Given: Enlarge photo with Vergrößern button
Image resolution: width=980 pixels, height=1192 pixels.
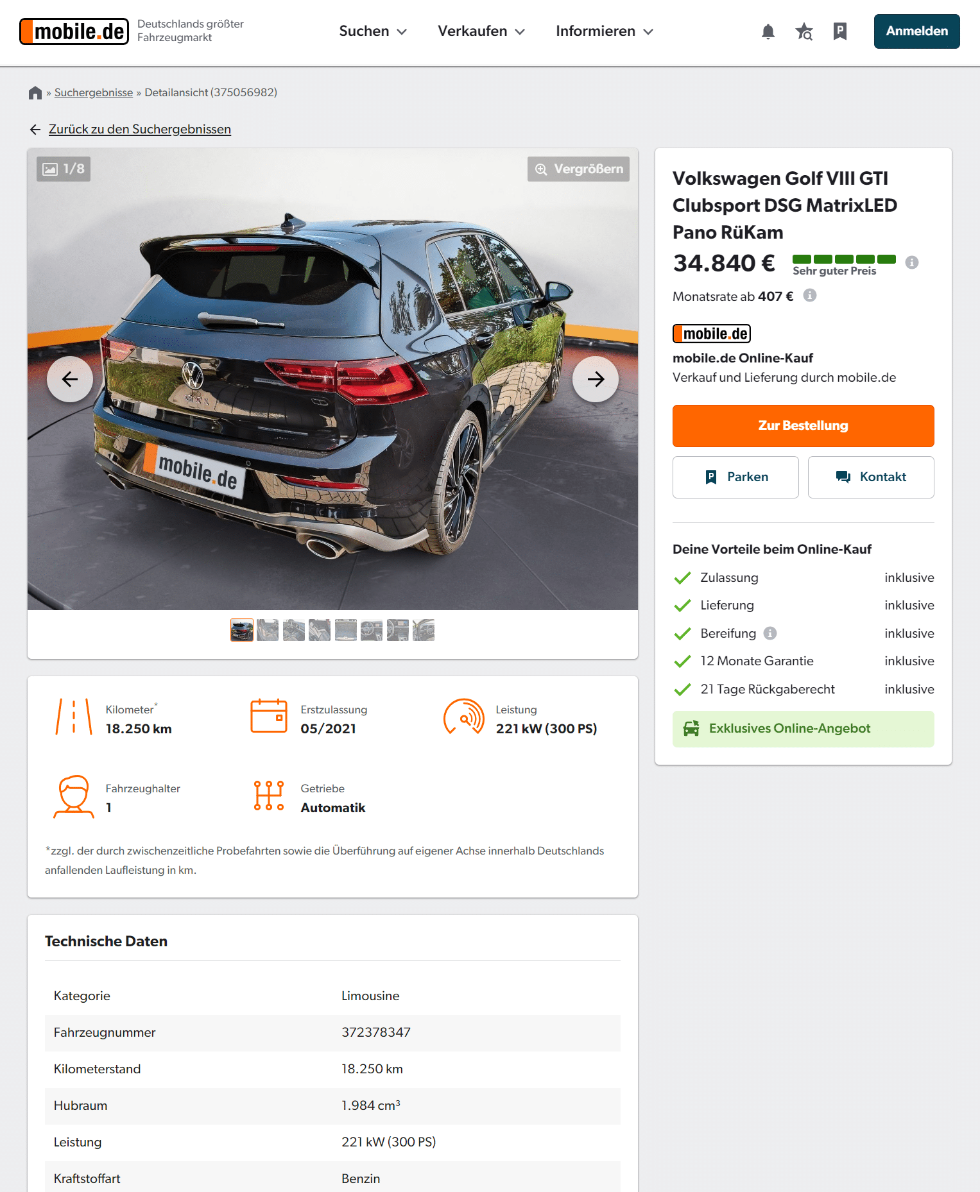Looking at the screenshot, I should (x=578, y=169).
